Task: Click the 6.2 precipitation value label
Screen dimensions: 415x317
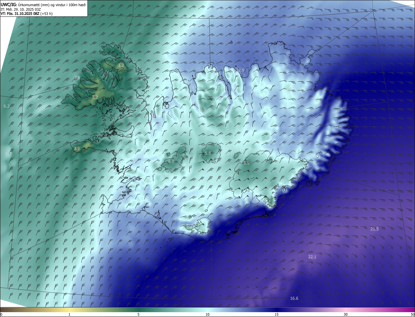Action: (x=6, y=106)
